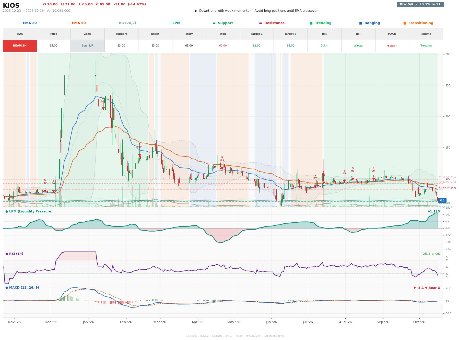This screenshot has height=340, width=459.
Task: Click the S 79 sell signal triangle
Action: 53,192
